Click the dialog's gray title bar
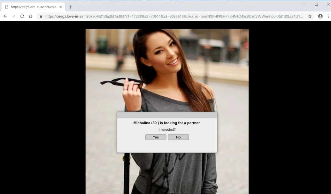The image size is (331, 194). [x=167, y=115]
